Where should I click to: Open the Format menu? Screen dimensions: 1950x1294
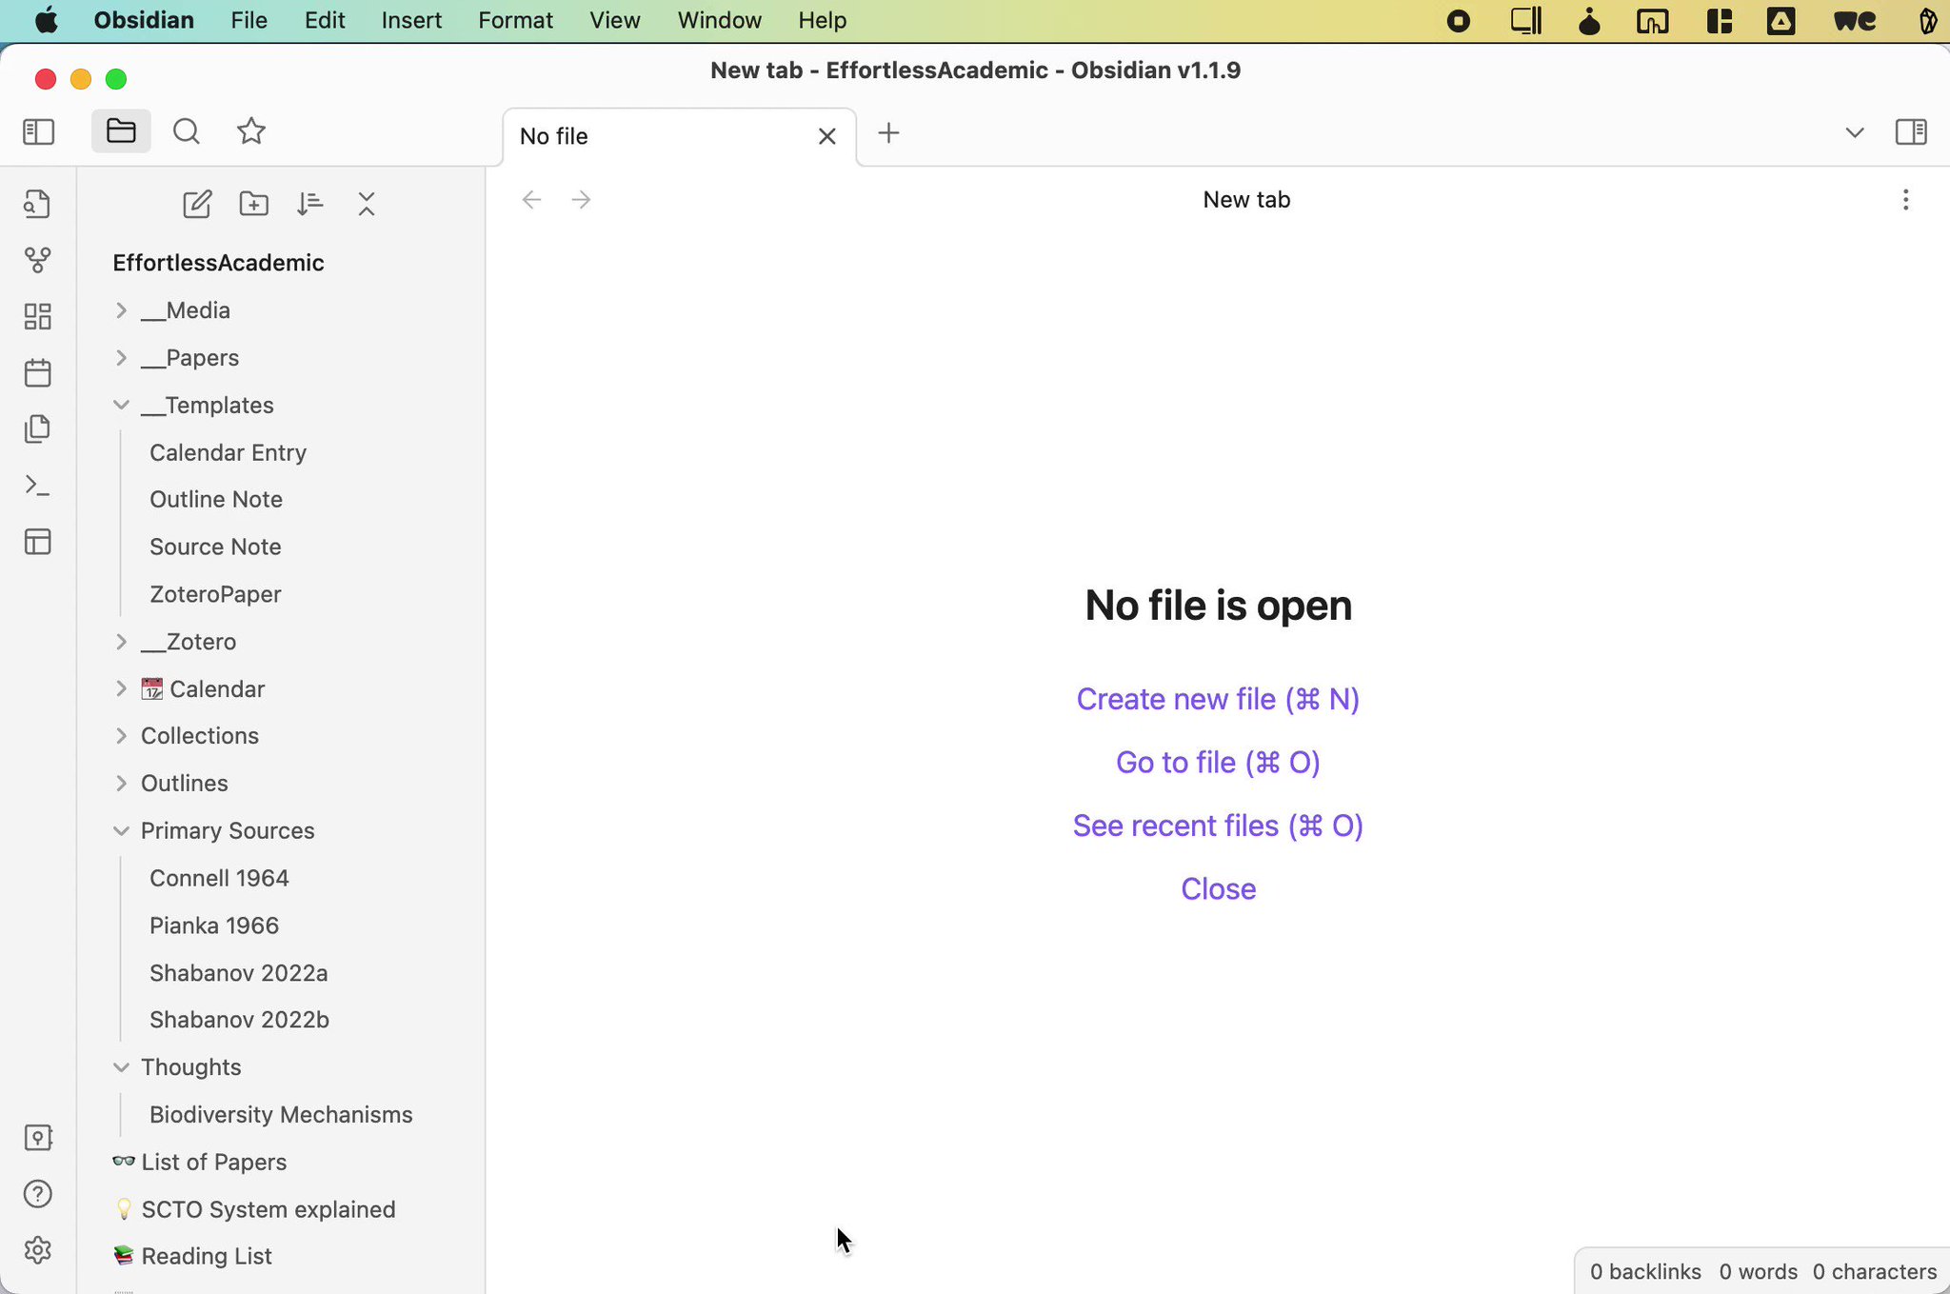515,20
